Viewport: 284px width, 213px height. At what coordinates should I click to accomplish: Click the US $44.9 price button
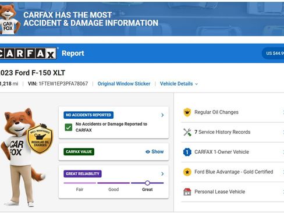tap(274, 54)
